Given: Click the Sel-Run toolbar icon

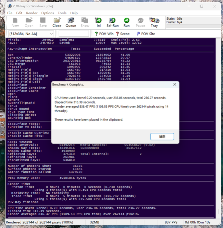Looking at the screenshot, I should tap(112, 22).
